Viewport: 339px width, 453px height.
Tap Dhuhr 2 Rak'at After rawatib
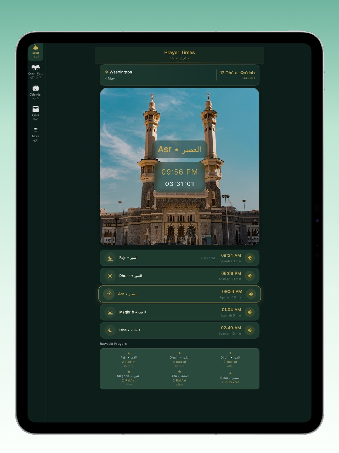[230, 360]
